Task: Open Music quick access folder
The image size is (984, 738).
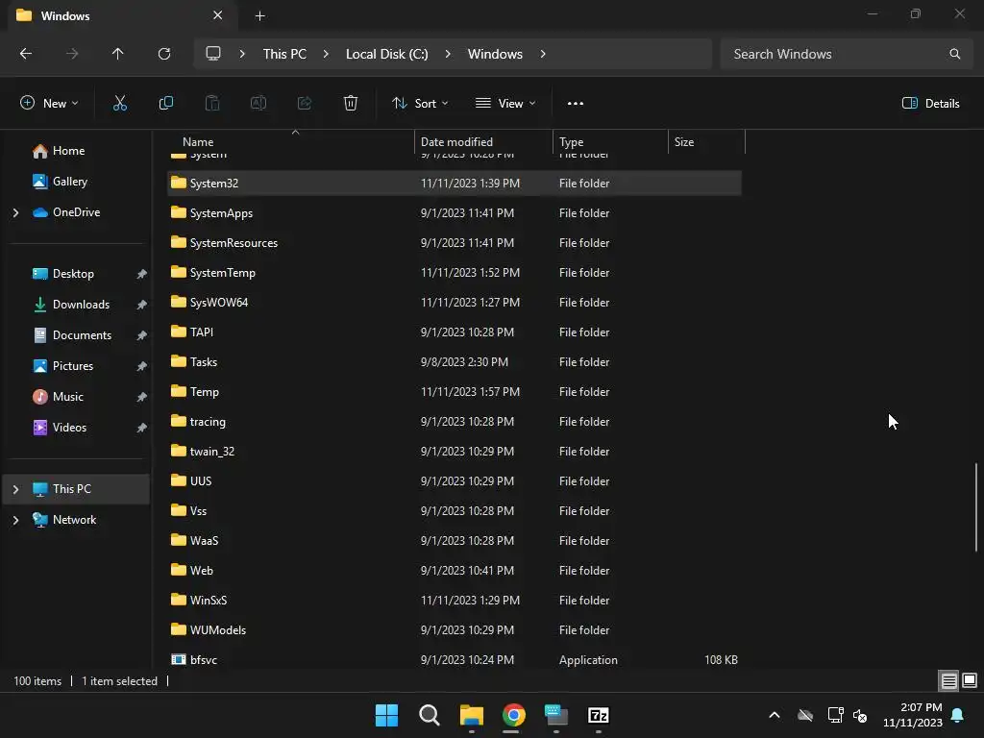Action: [x=68, y=397]
